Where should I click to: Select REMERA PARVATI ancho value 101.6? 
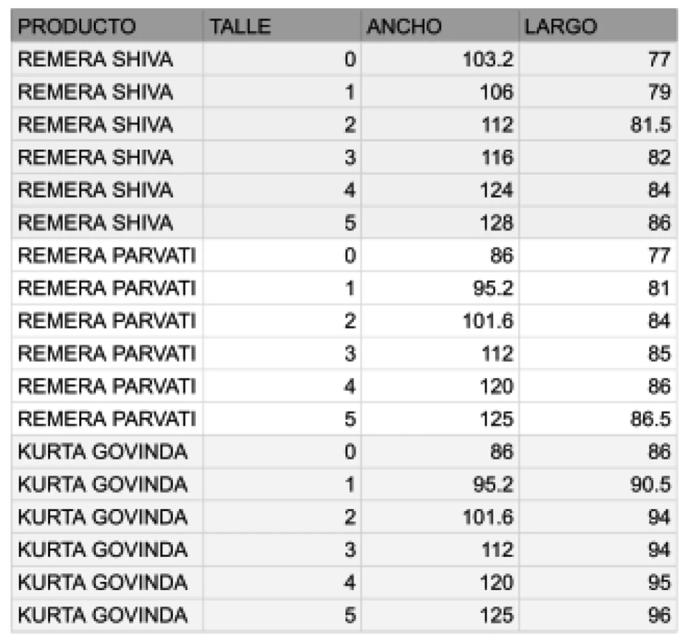click(440, 320)
